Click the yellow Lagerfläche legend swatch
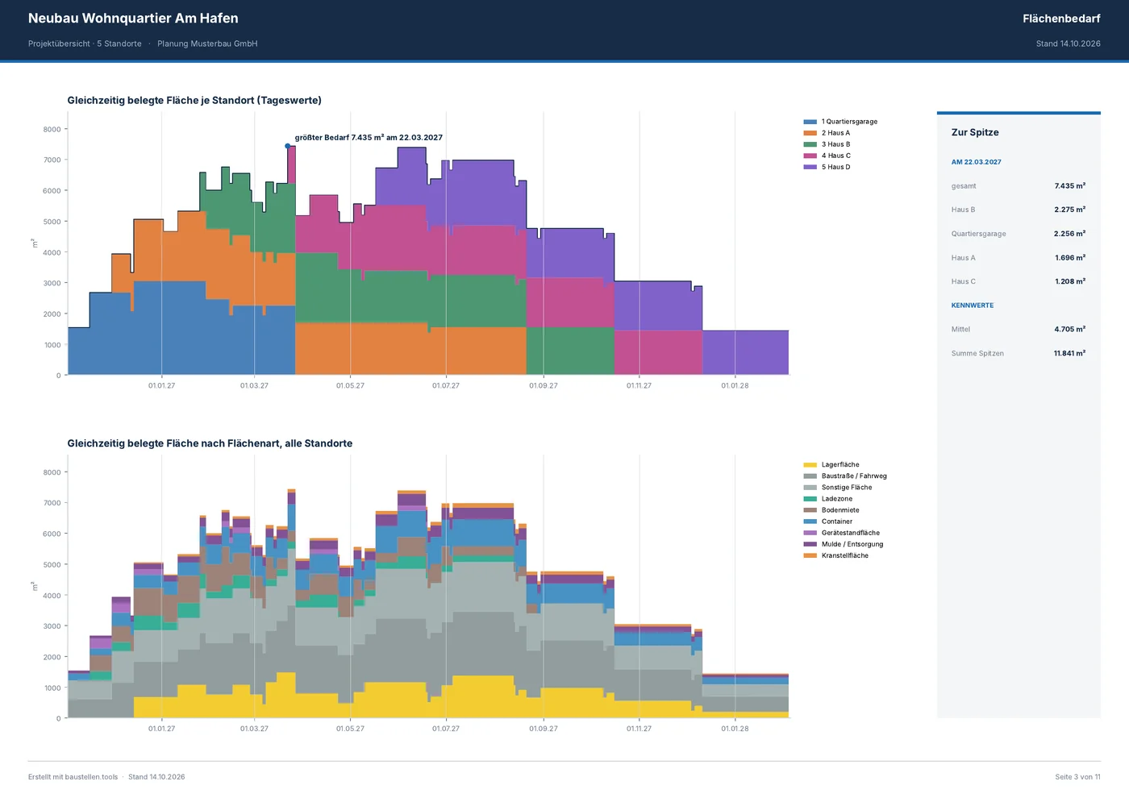Viewport: 1129px width, 798px height. point(810,465)
